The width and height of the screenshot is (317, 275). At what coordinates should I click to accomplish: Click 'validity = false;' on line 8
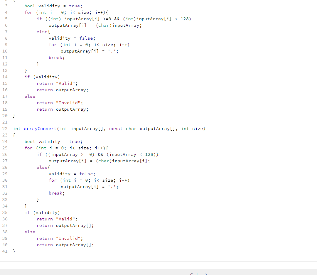pos(72,38)
